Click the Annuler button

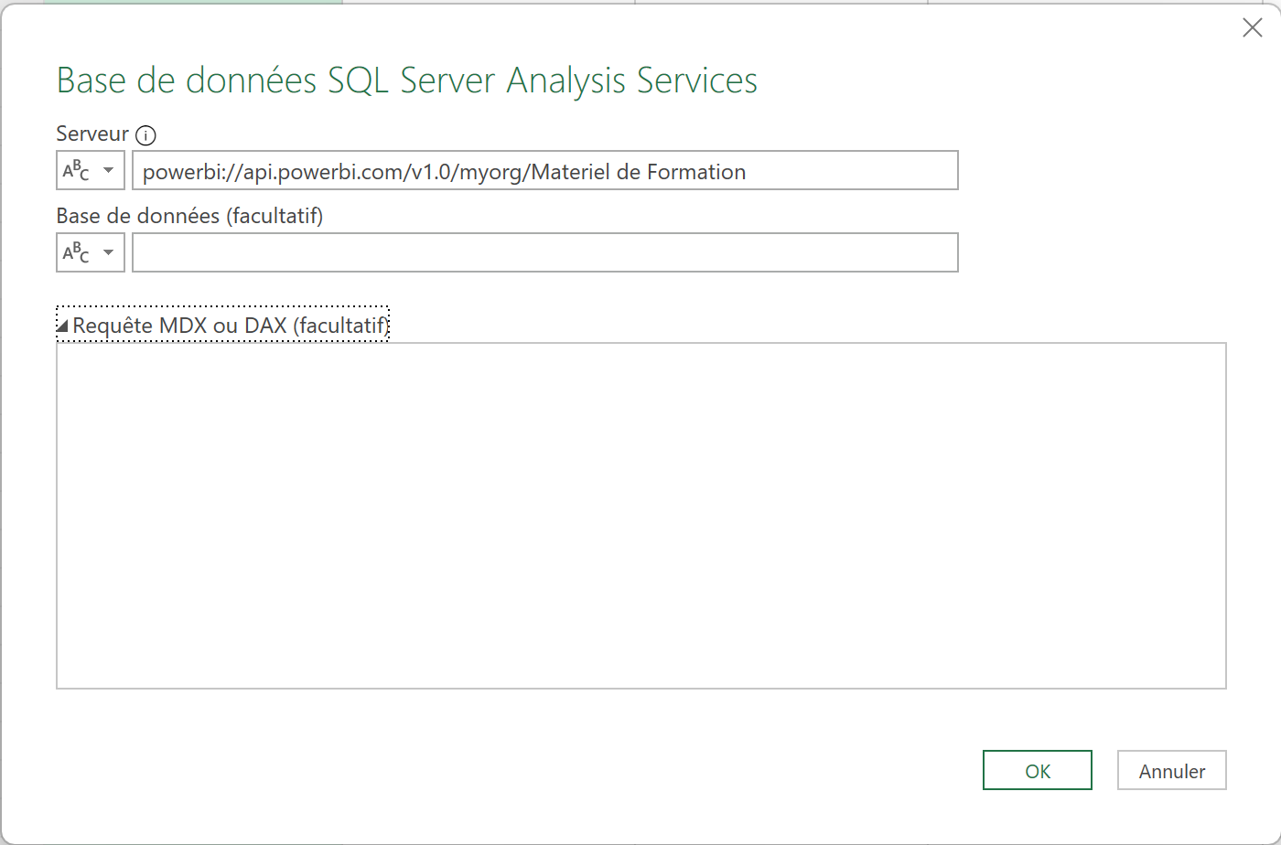click(1172, 770)
